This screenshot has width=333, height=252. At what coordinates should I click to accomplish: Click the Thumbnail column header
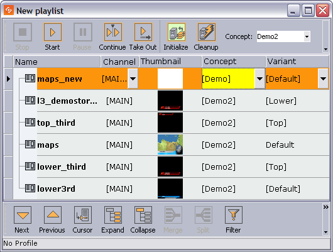[170, 62]
